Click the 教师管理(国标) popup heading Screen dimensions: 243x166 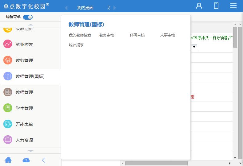[x=86, y=25]
